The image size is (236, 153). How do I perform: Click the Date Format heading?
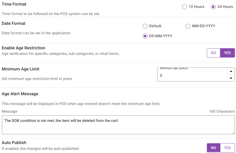(x=14, y=23)
